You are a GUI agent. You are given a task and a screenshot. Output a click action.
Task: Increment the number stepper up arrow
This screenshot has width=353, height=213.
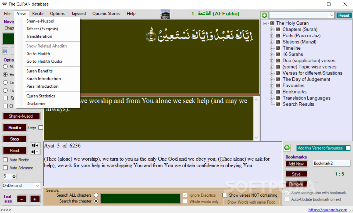[x=14, y=175]
